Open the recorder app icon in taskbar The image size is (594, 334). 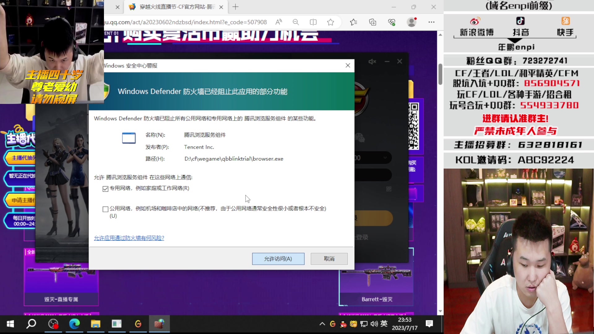[53, 324]
